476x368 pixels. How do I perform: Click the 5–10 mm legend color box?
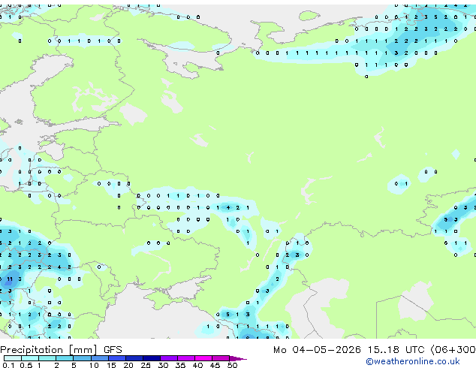tap(83, 358)
